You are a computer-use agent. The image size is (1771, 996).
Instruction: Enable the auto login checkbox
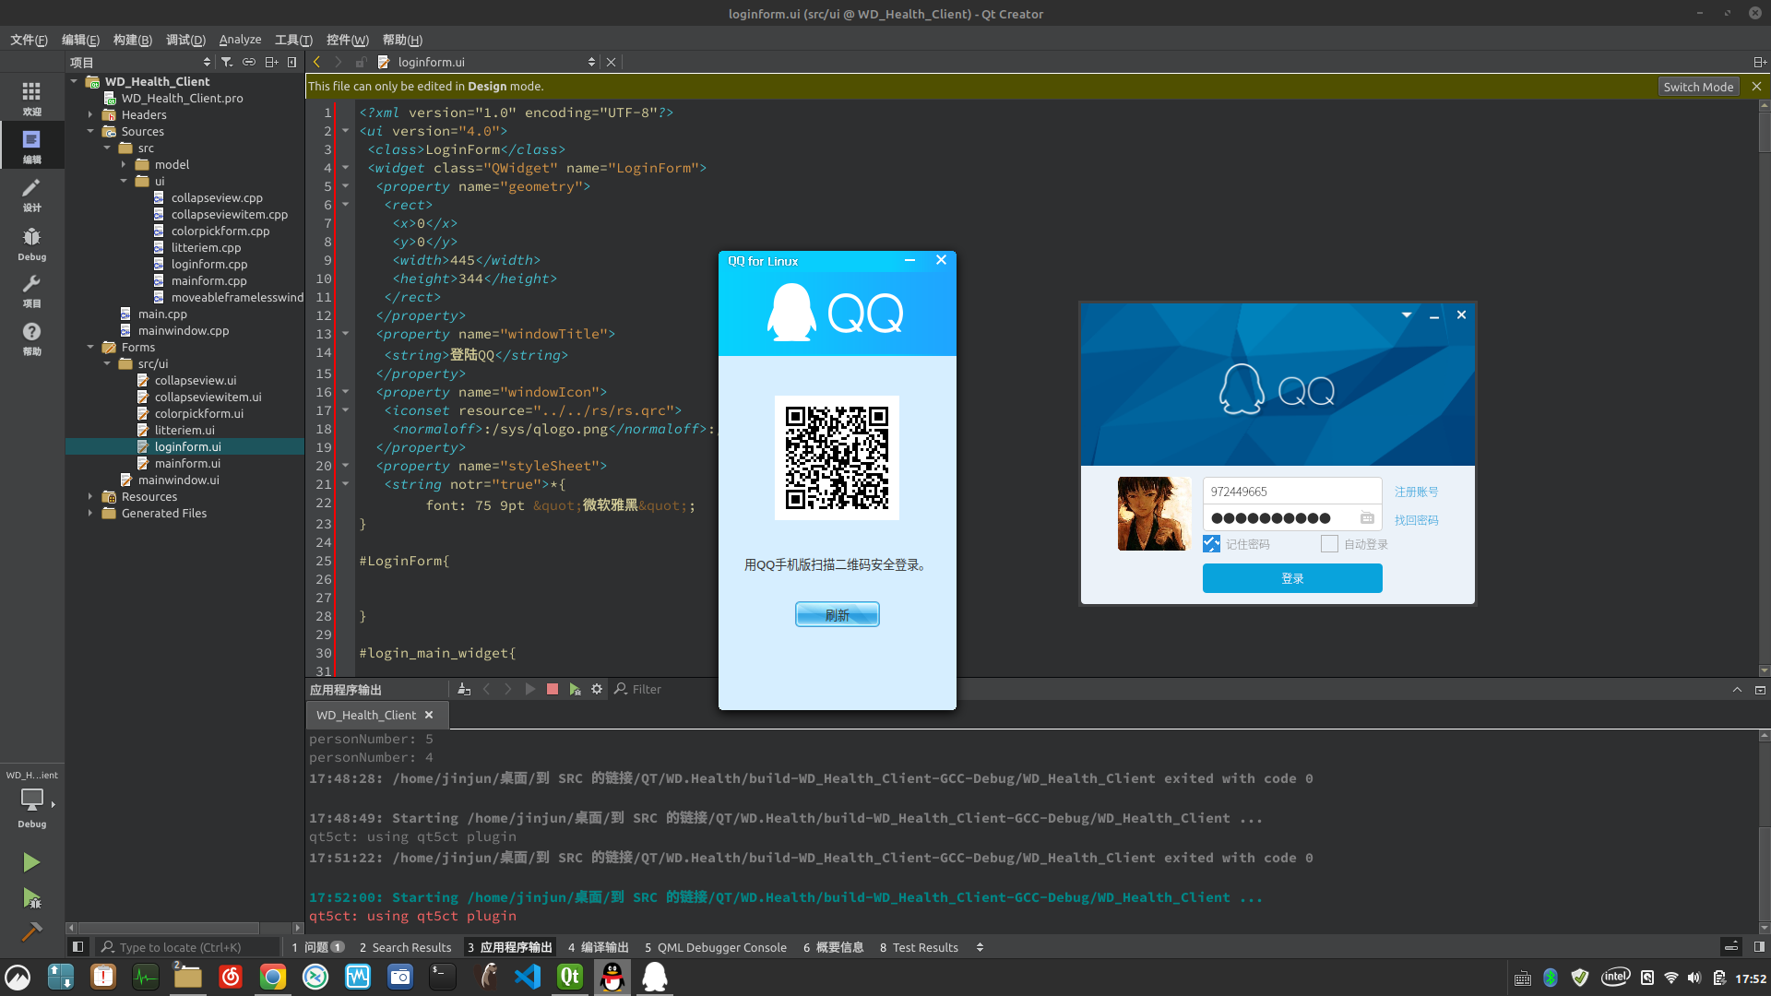click(1329, 544)
